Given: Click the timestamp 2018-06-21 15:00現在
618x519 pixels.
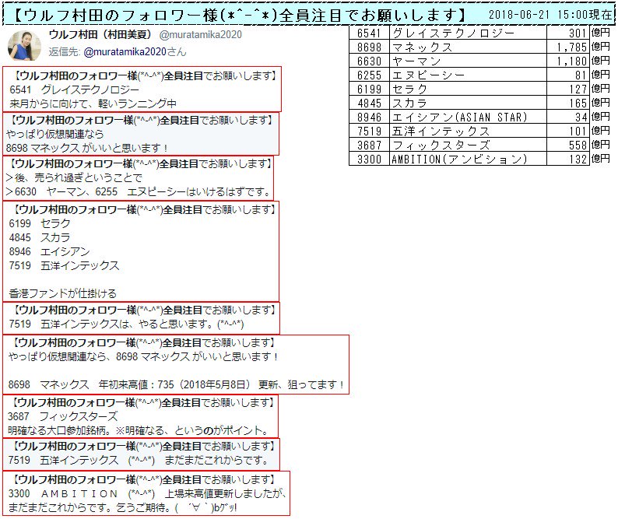Looking at the screenshot, I should (550, 15).
